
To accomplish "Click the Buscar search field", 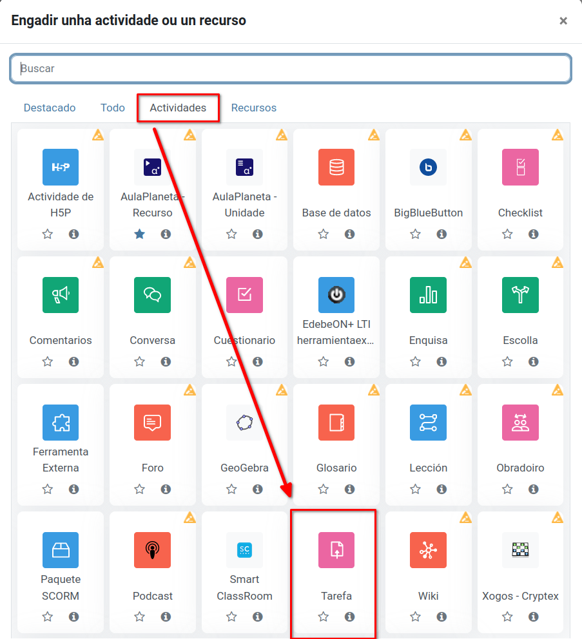I will [x=291, y=68].
